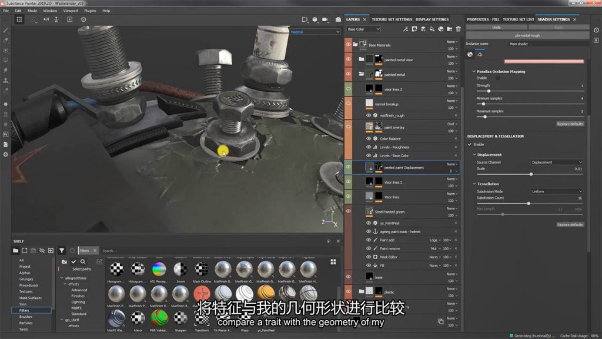Switch to Display Settings tab
The width and height of the screenshot is (602, 339).
point(432,19)
